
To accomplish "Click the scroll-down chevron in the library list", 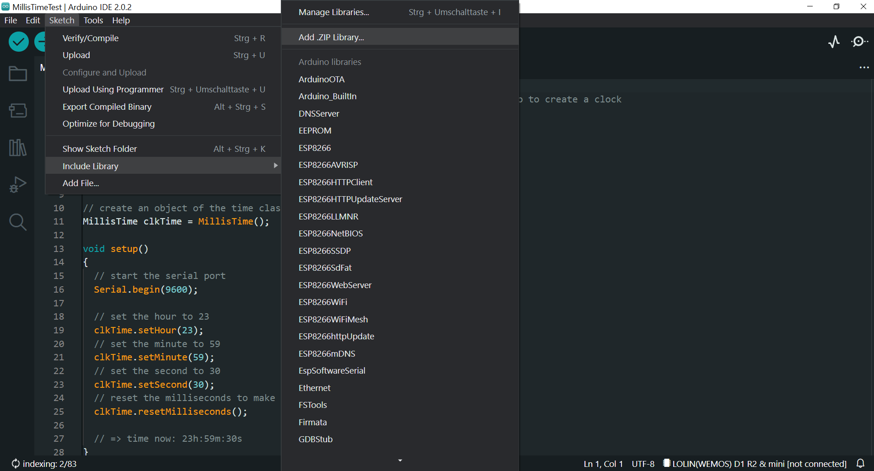I will pos(400,460).
